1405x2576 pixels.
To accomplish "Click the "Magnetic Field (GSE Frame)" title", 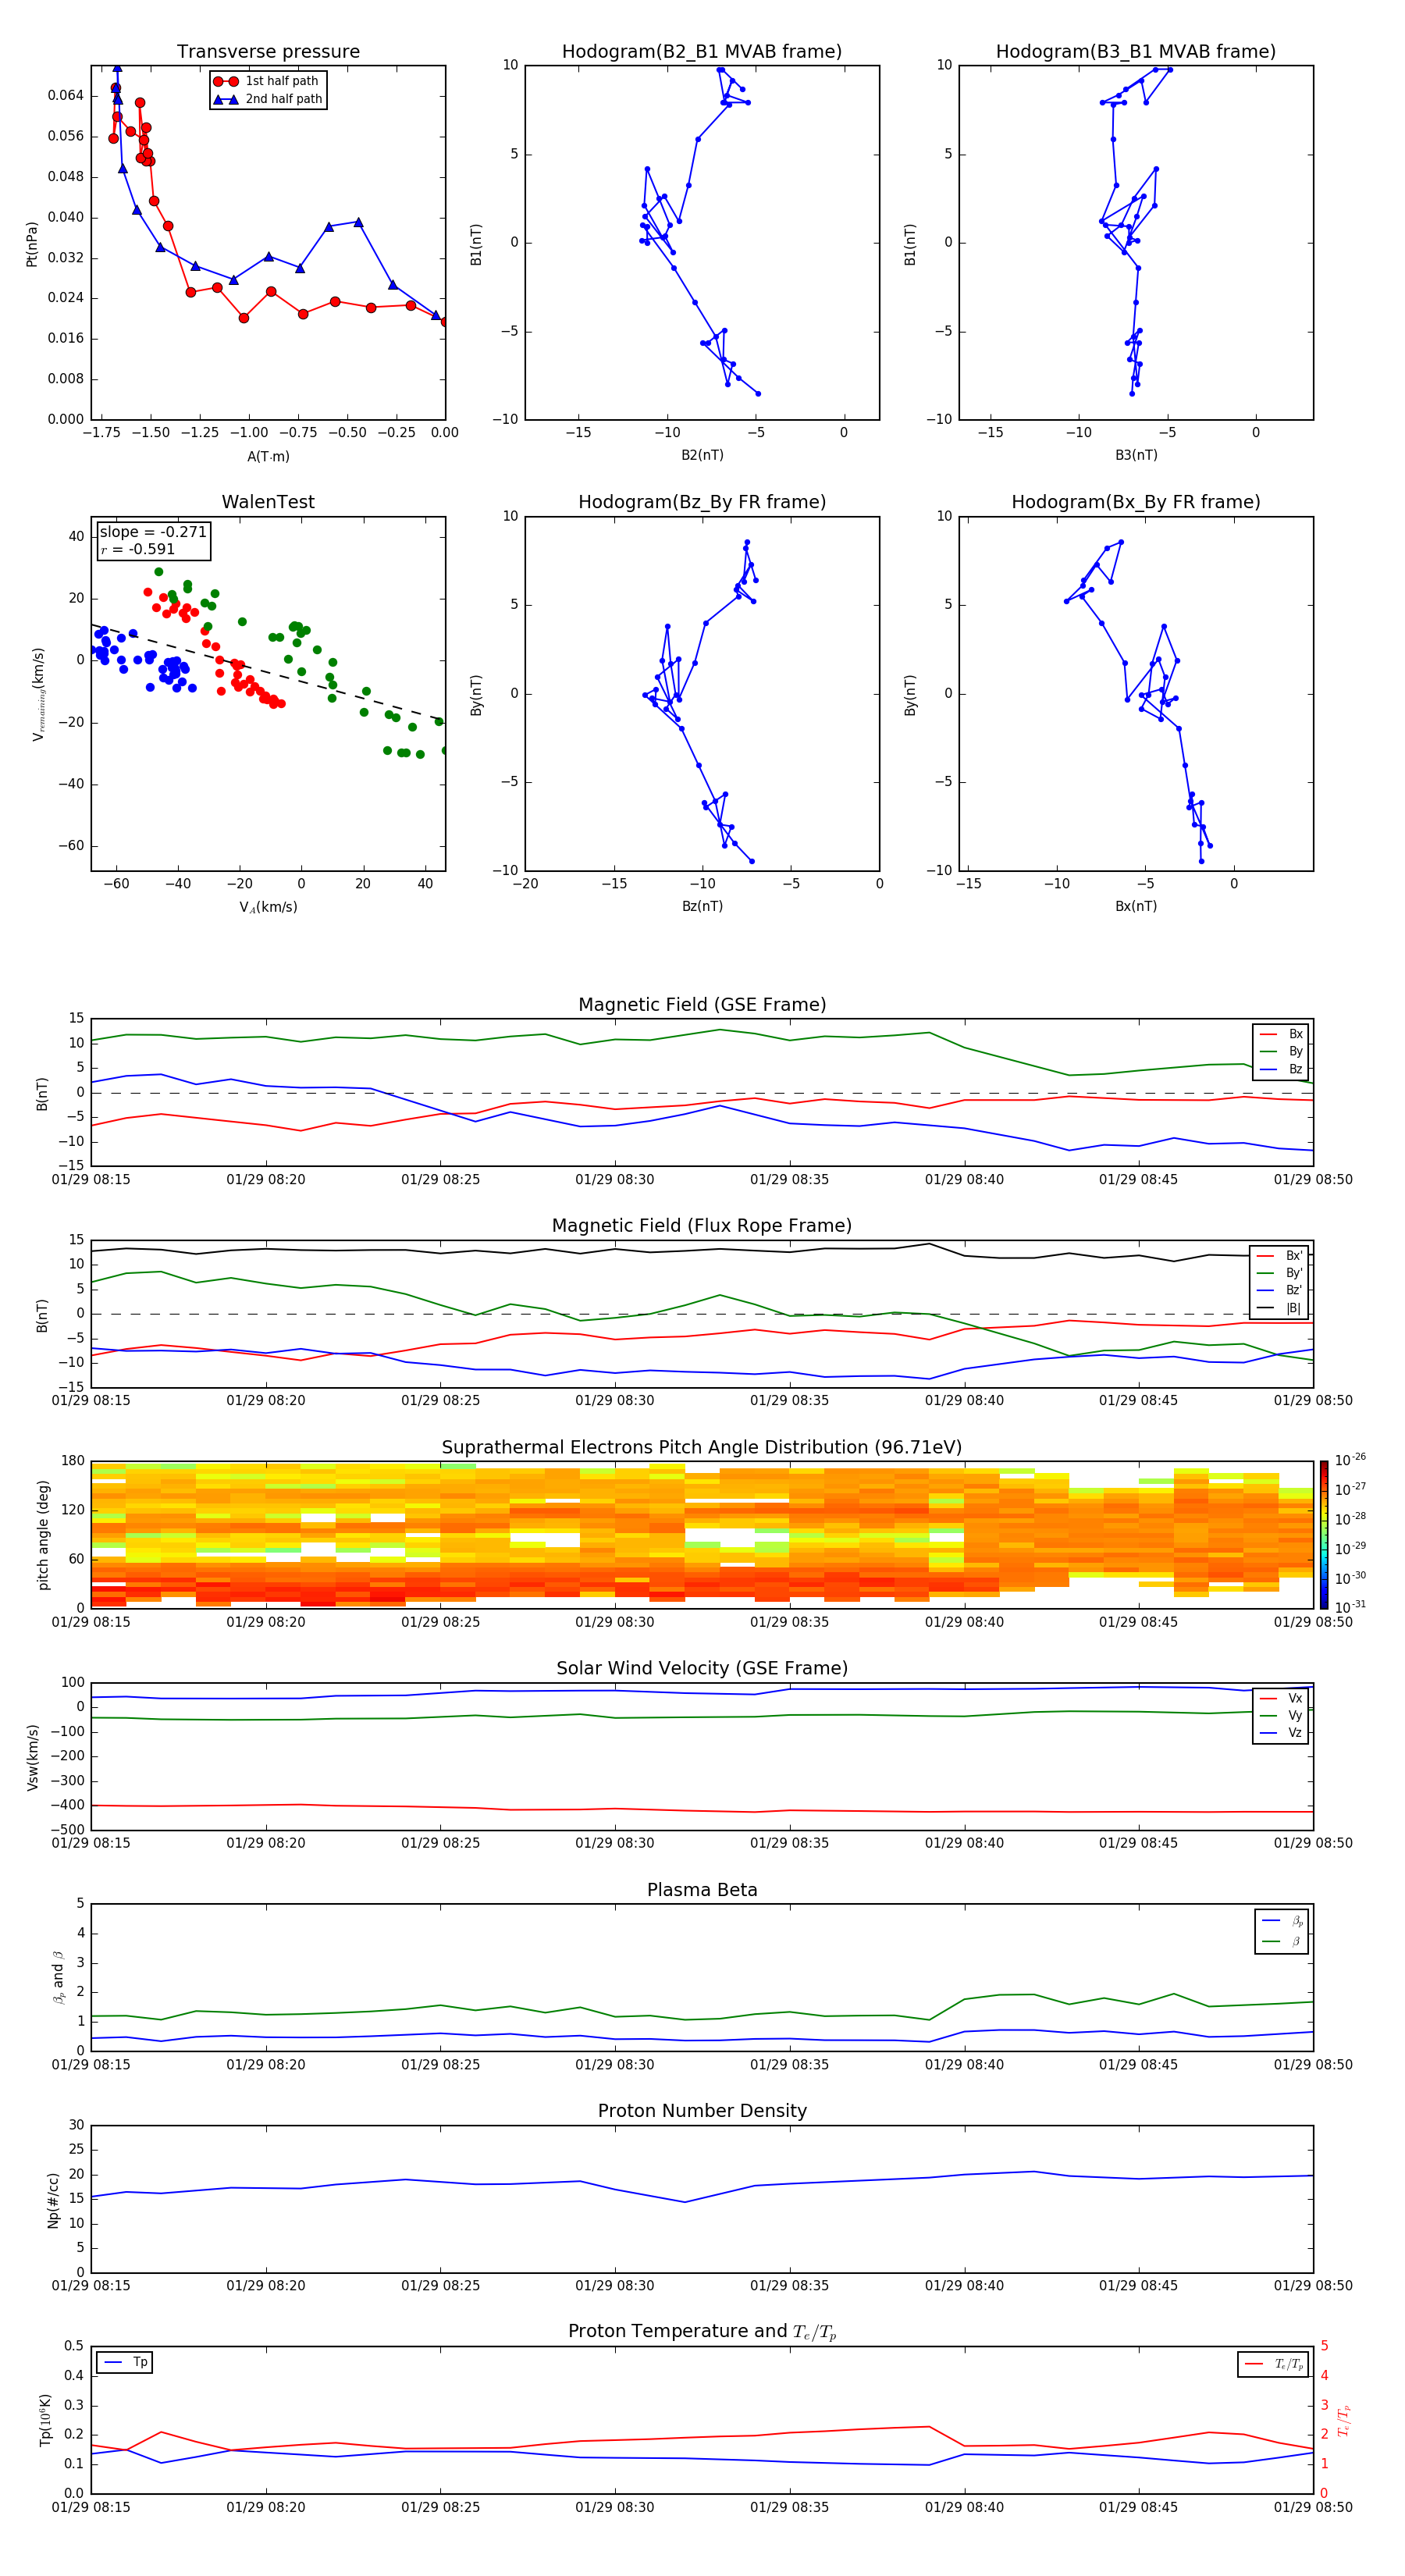I will pos(702,1005).
